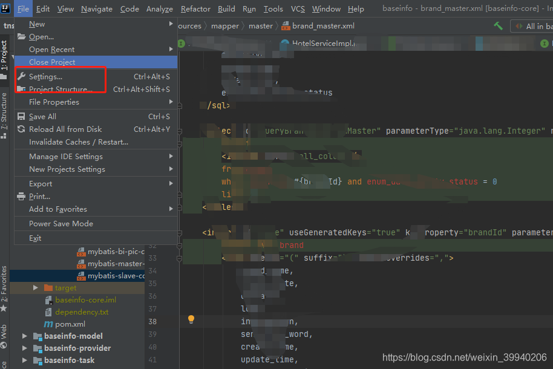Screen dimensions: 553x369
Task: Choose Open... from the File menu
Action: (x=96, y=37)
